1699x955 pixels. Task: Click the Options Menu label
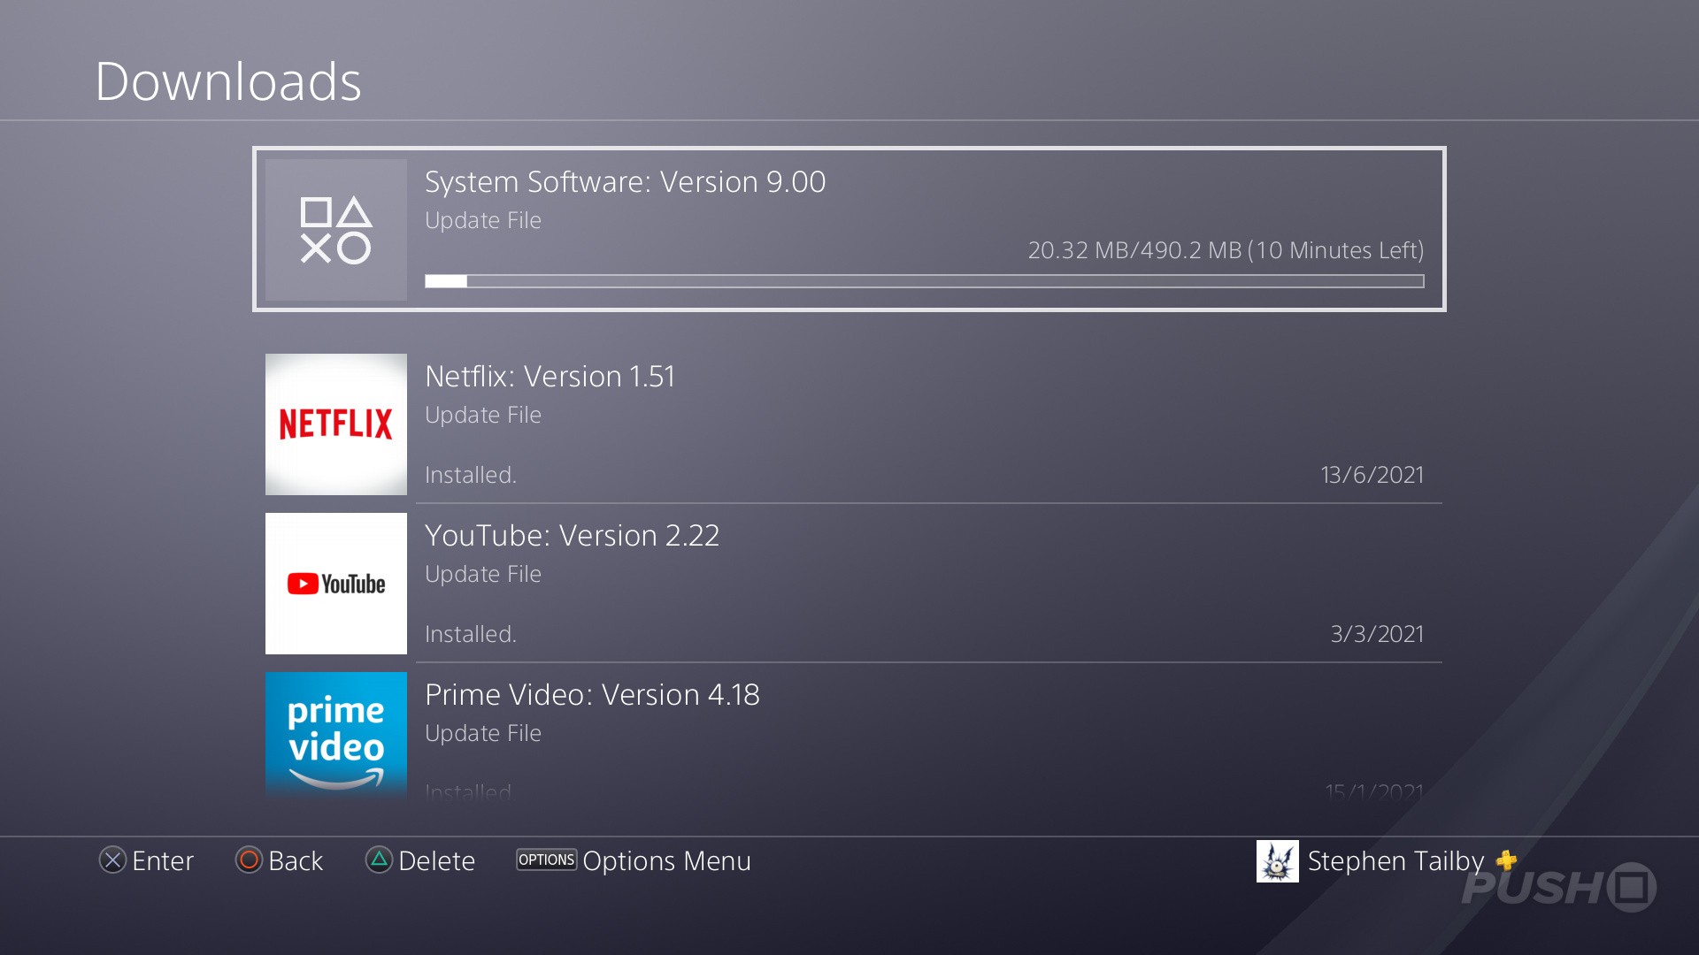666,860
